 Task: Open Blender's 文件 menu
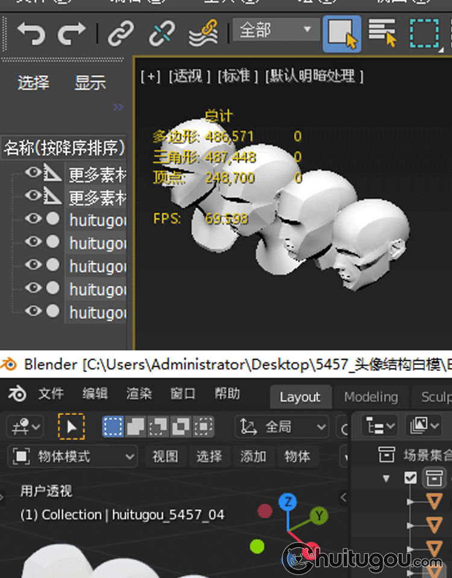[51, 394]
